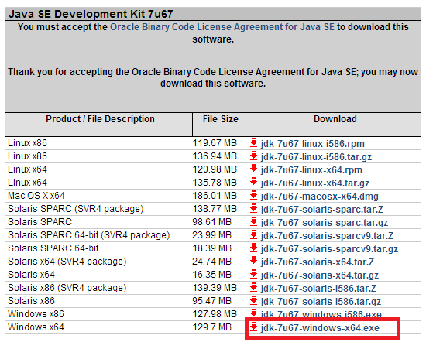Select Solaris SPARC 64-bit (SVR4 package) text
This screenshot has height=342, width=426.
[x=89, y=235]
